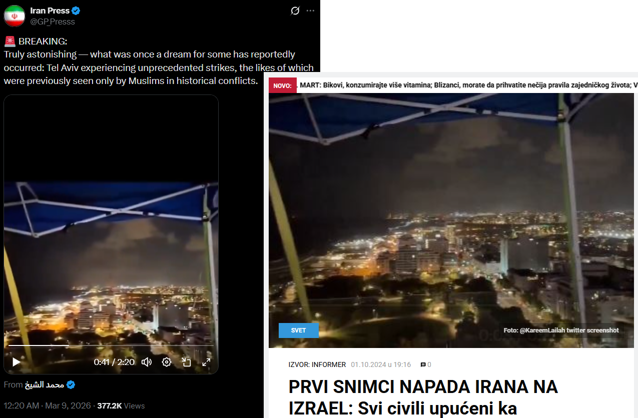
Task: Play the tweet video
Action: pos(16,362)
